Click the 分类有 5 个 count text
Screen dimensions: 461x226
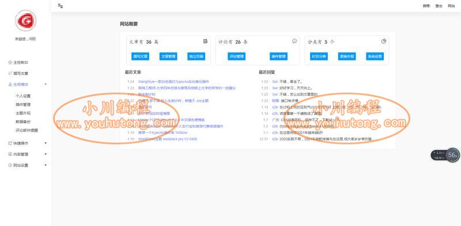tap(321, 42)
